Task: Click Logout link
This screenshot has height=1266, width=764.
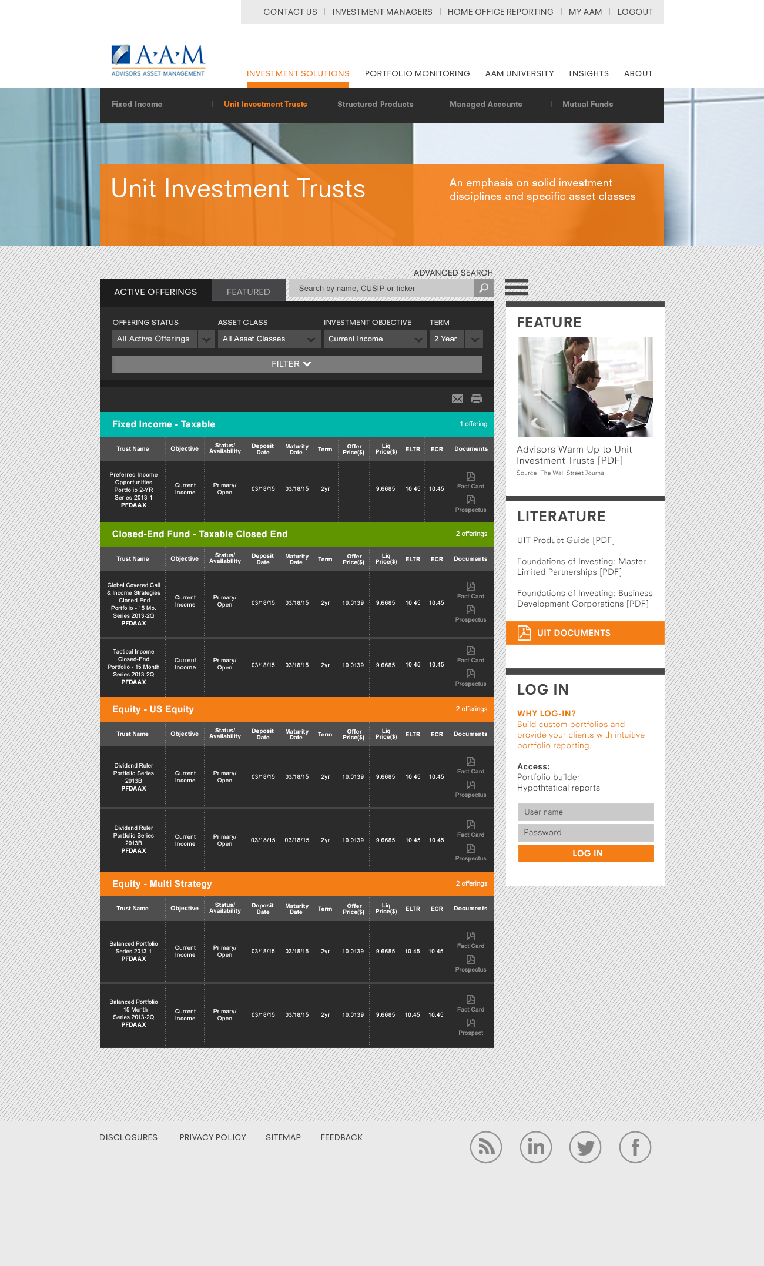Action: click(x=635, y=12)
